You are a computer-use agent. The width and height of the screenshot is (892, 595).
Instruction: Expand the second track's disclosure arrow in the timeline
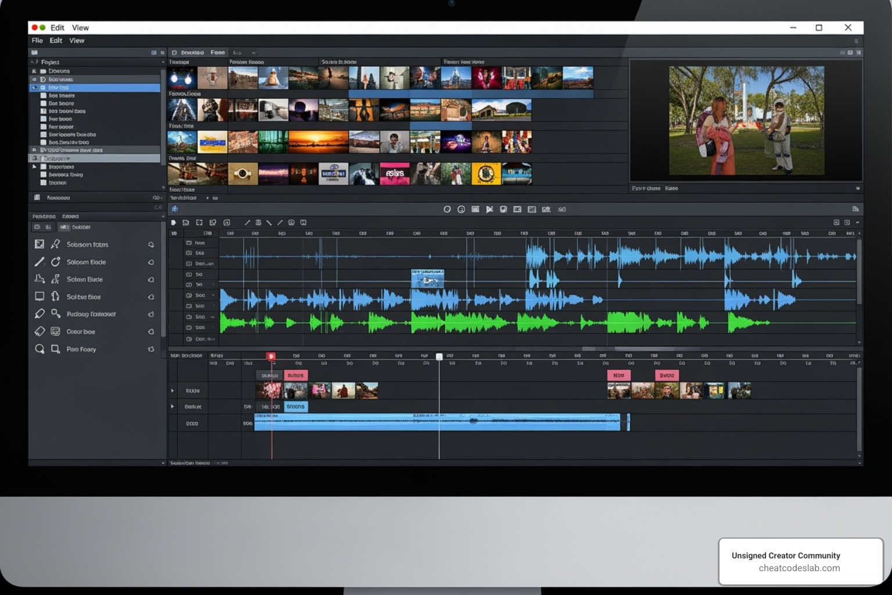click(x=172, y=407)
